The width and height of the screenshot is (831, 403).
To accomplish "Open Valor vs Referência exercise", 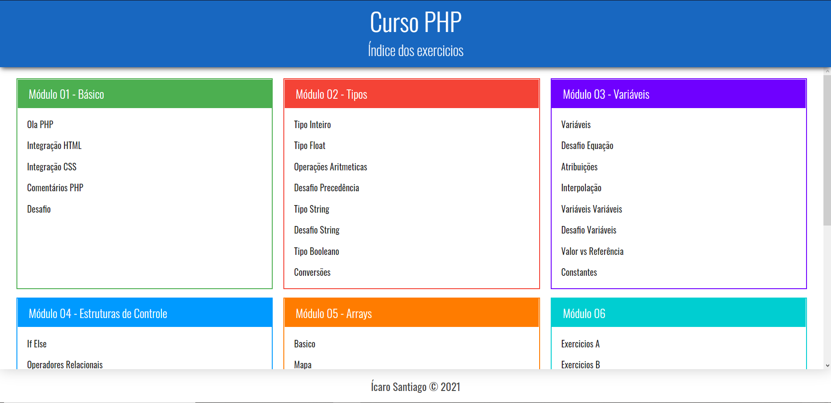I will (592, 251).
